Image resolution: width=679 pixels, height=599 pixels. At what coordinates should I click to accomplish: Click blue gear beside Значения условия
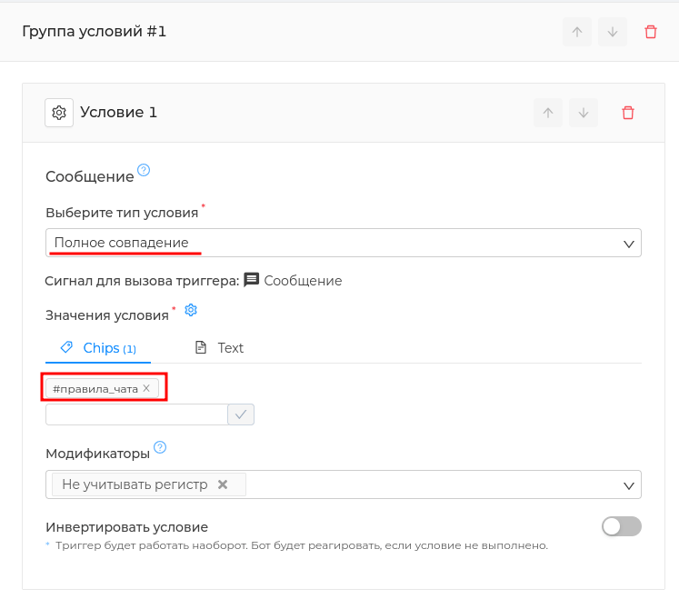[x=191, y=310]
